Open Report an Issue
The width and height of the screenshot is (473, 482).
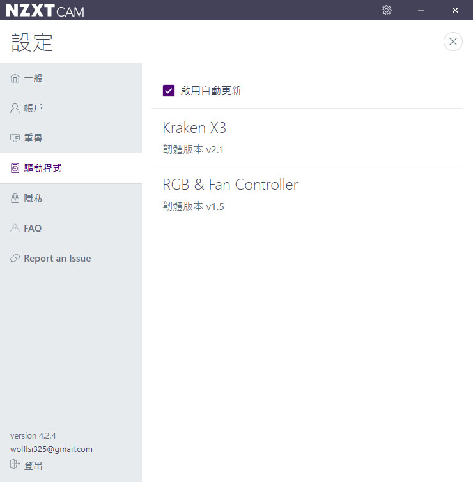pyautogui.click(x=71, y=258)
